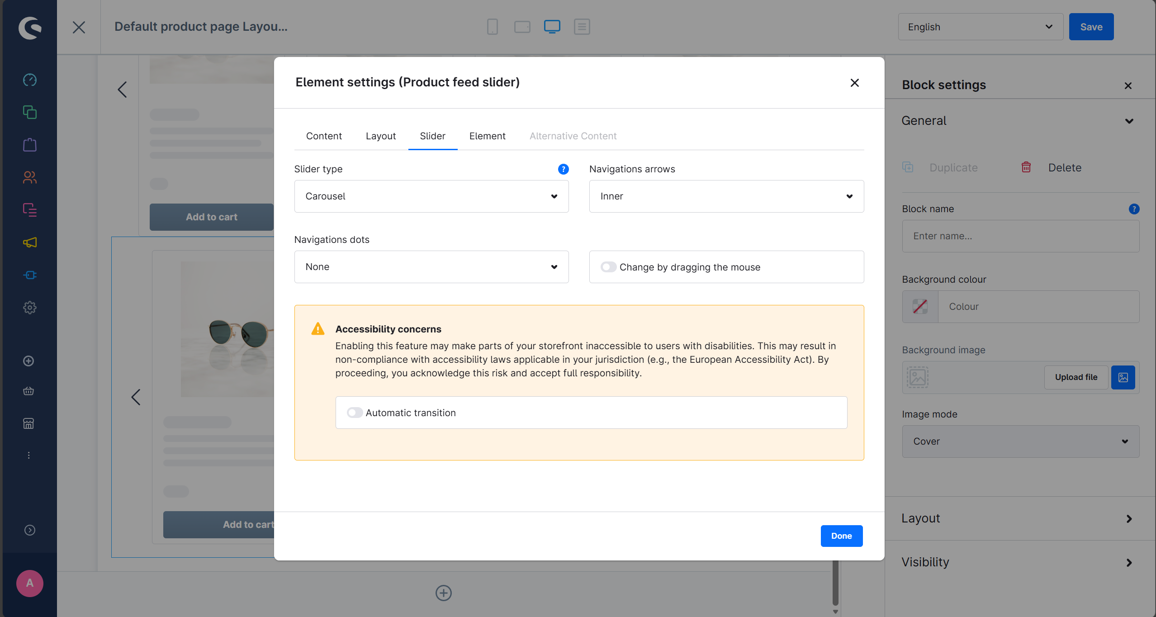This screenshot has width=1156, height=617.
Task: Click the Delete block label
Action: pos(1065,168)
